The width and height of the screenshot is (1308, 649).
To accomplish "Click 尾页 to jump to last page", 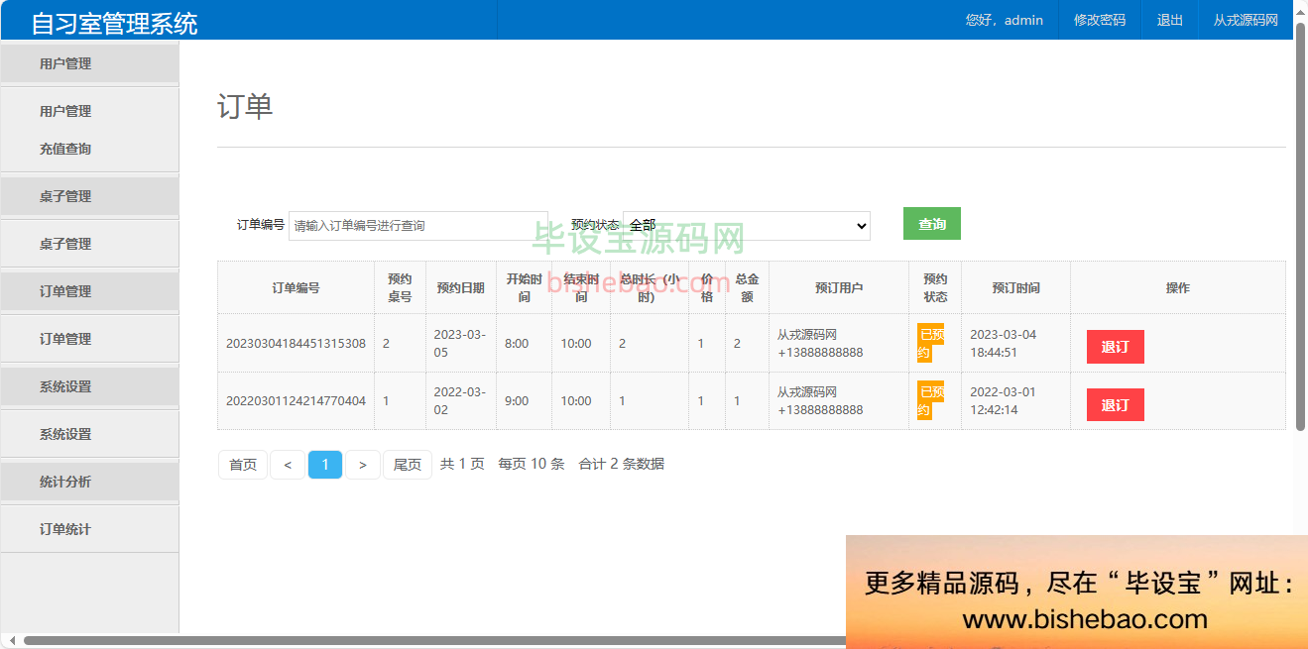I will [407, 464].
